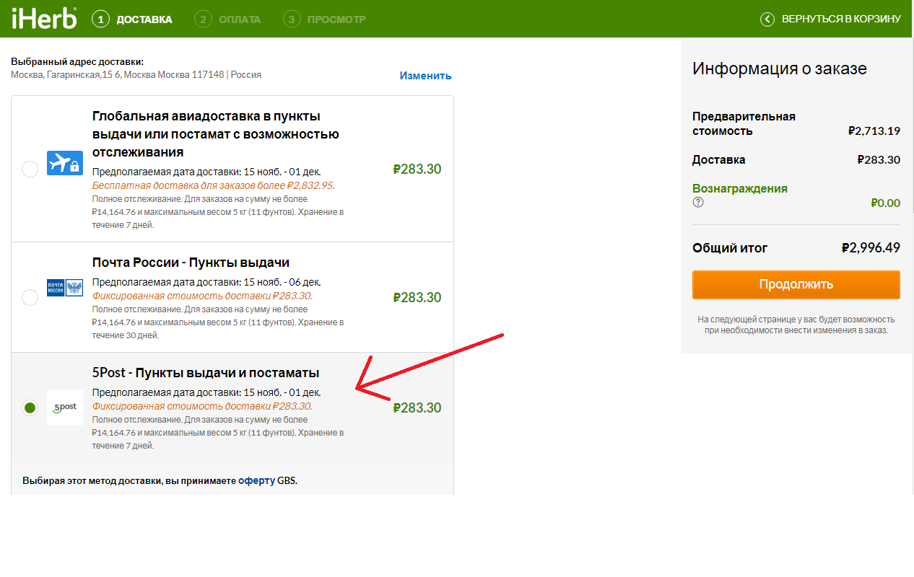Open the ПРОСМОТР step tab
This screenshot has height=577, width=914.
(336, 19)
